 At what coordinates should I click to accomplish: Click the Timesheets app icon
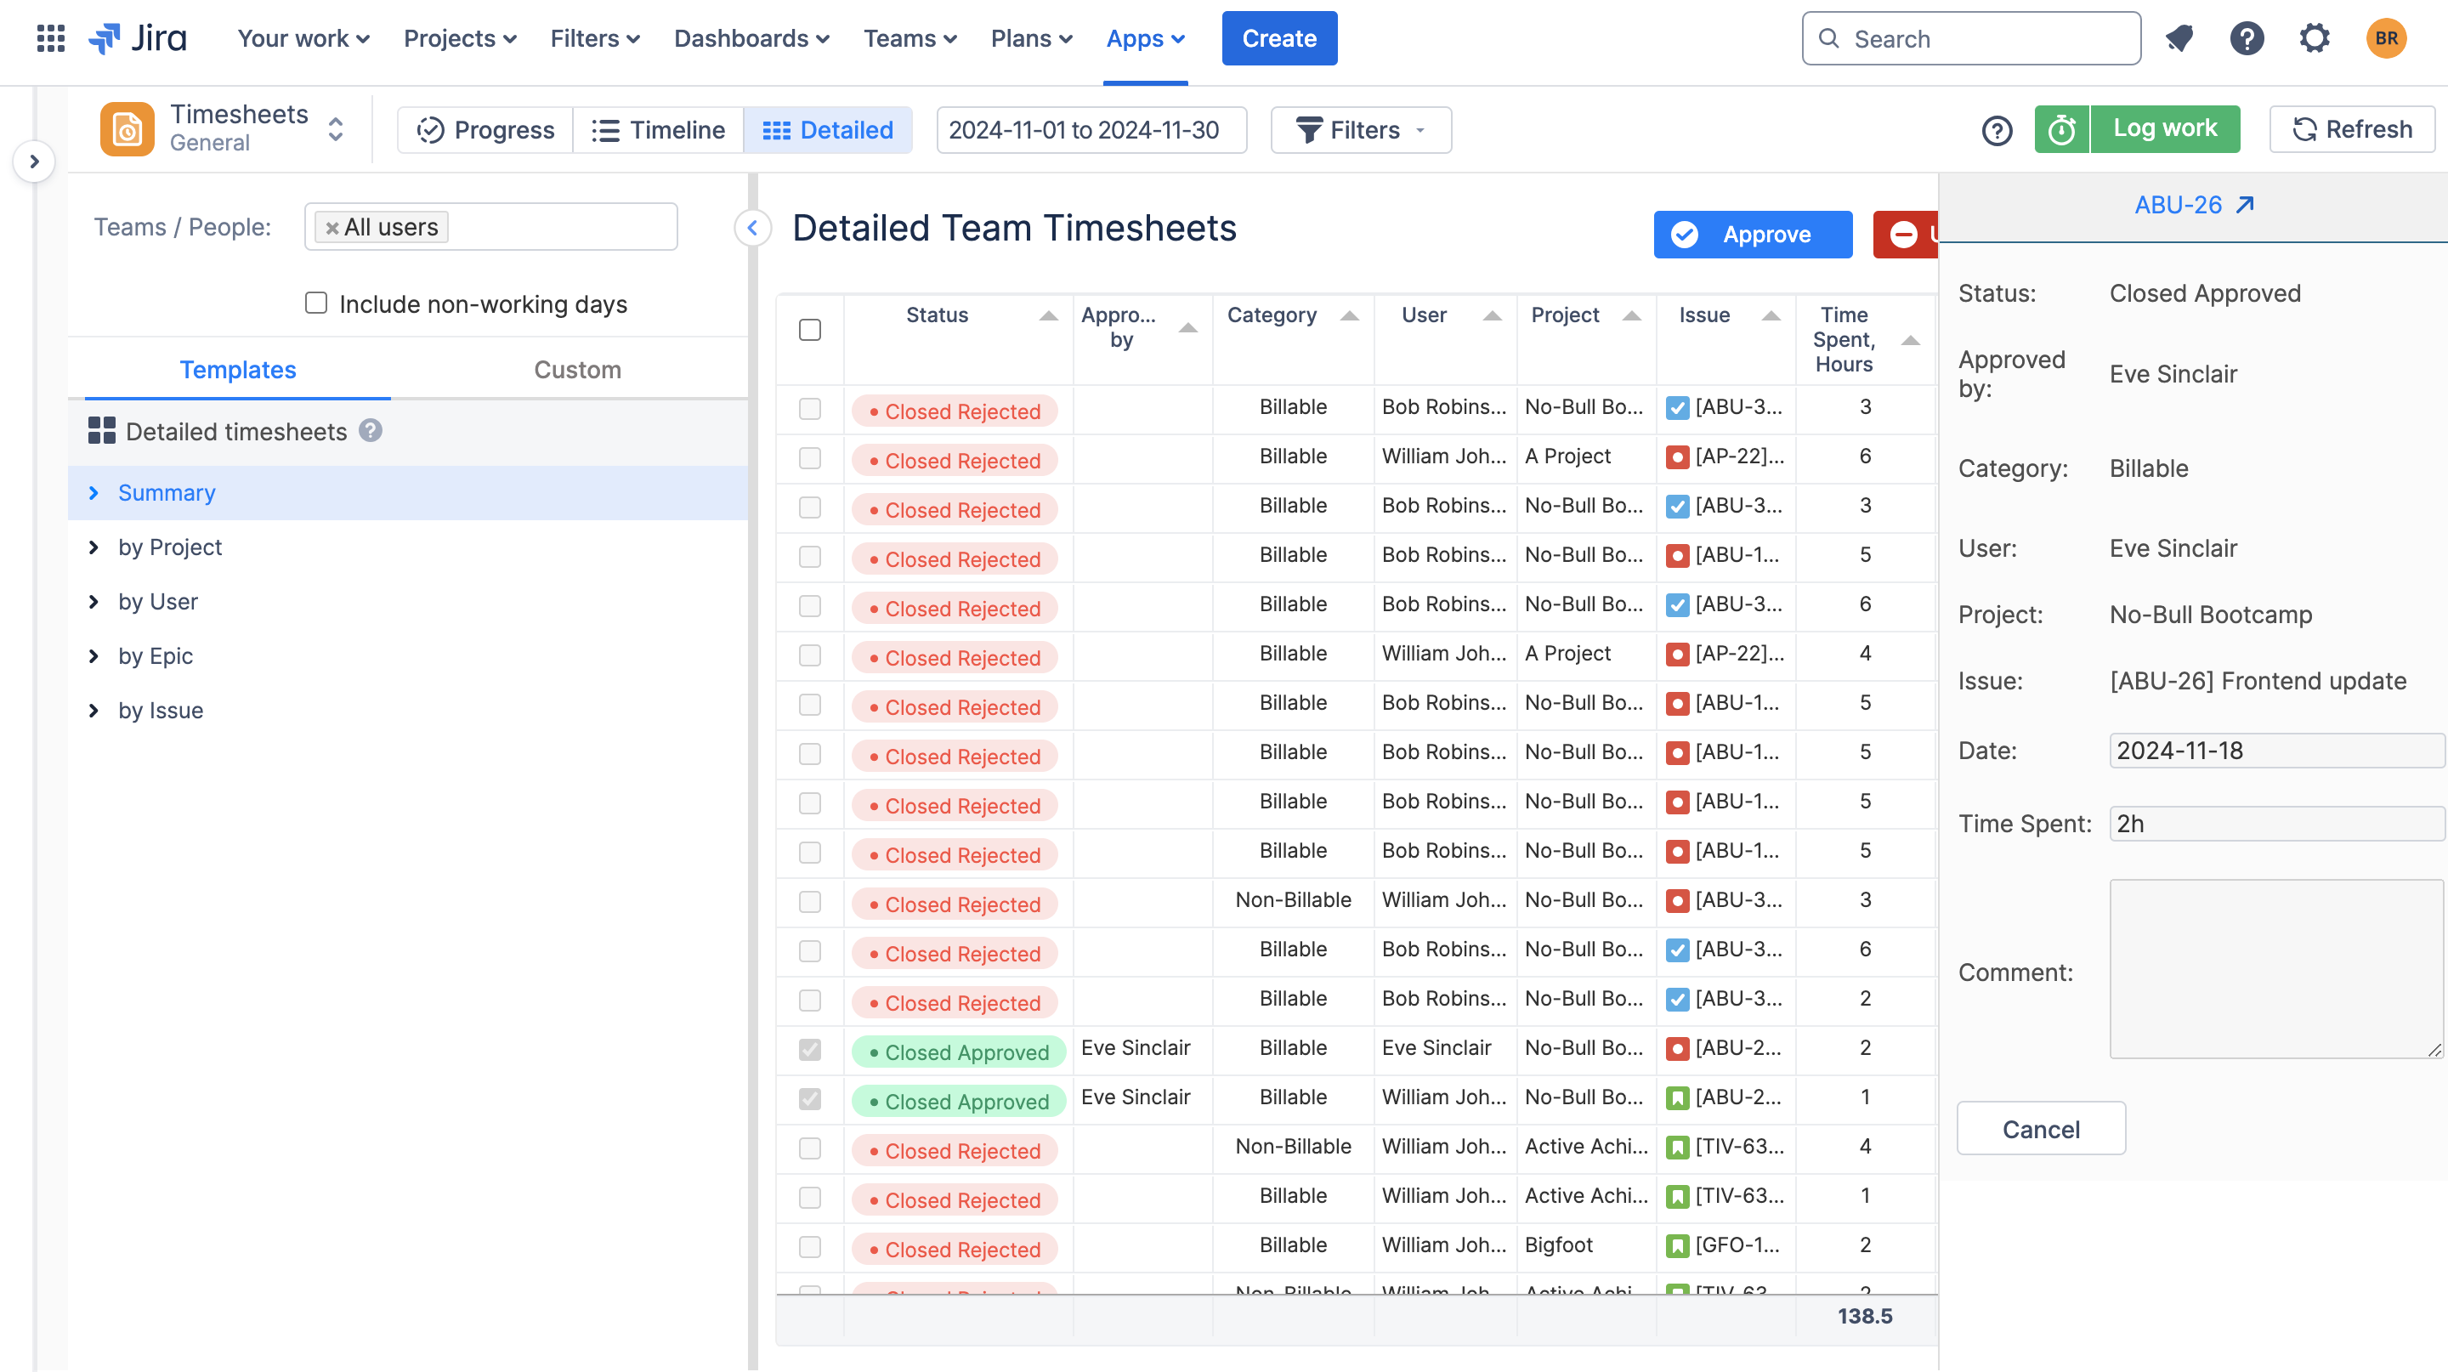pyautogui.click(x=127, y=128)
